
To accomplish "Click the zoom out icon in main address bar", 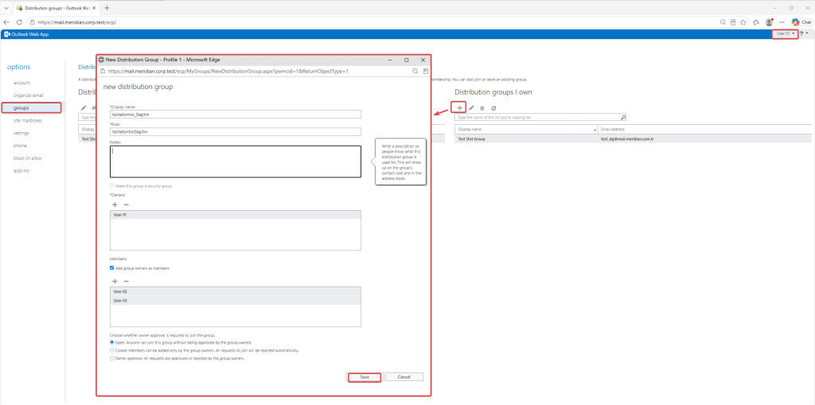I will (x=723, y=22).
